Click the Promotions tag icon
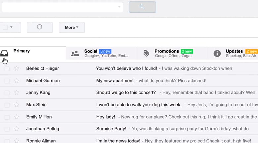Viewport: 258px width, 143px height. point(146,54)
